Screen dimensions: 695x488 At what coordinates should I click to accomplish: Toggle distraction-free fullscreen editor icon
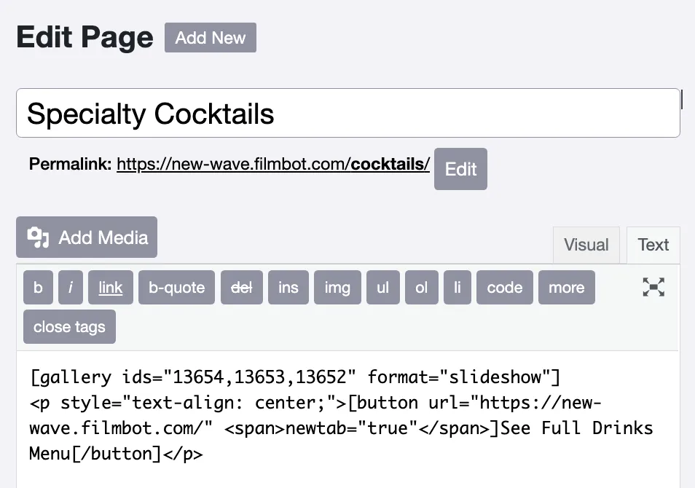pos(653,287)
